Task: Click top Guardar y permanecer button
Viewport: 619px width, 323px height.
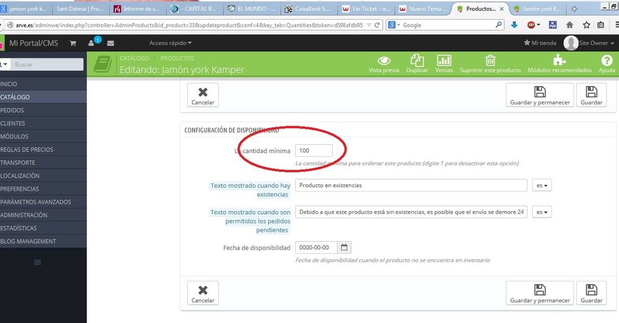Action: tap(540, 95)
